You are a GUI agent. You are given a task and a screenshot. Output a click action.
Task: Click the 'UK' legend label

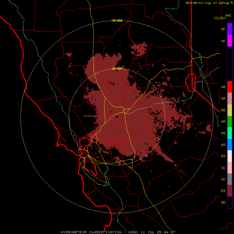click(223, 41)
